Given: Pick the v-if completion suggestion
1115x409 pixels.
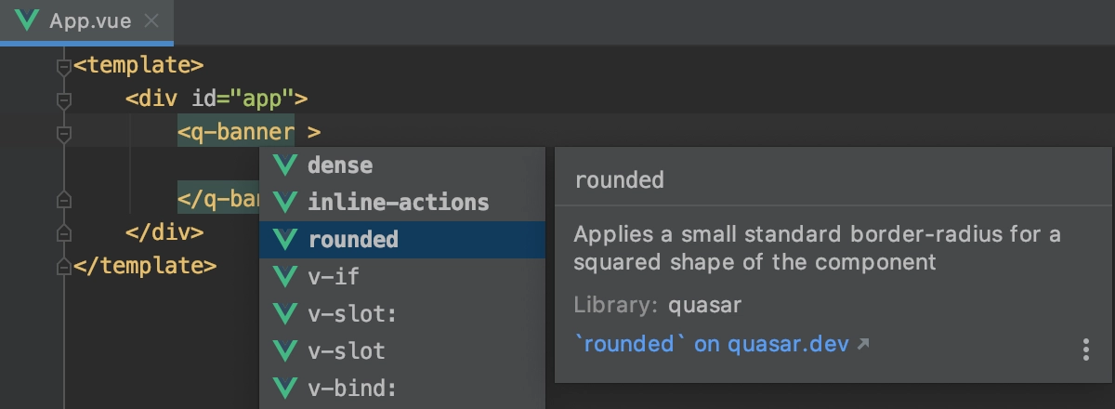Looking at the screenshot, I should (402, 277).
